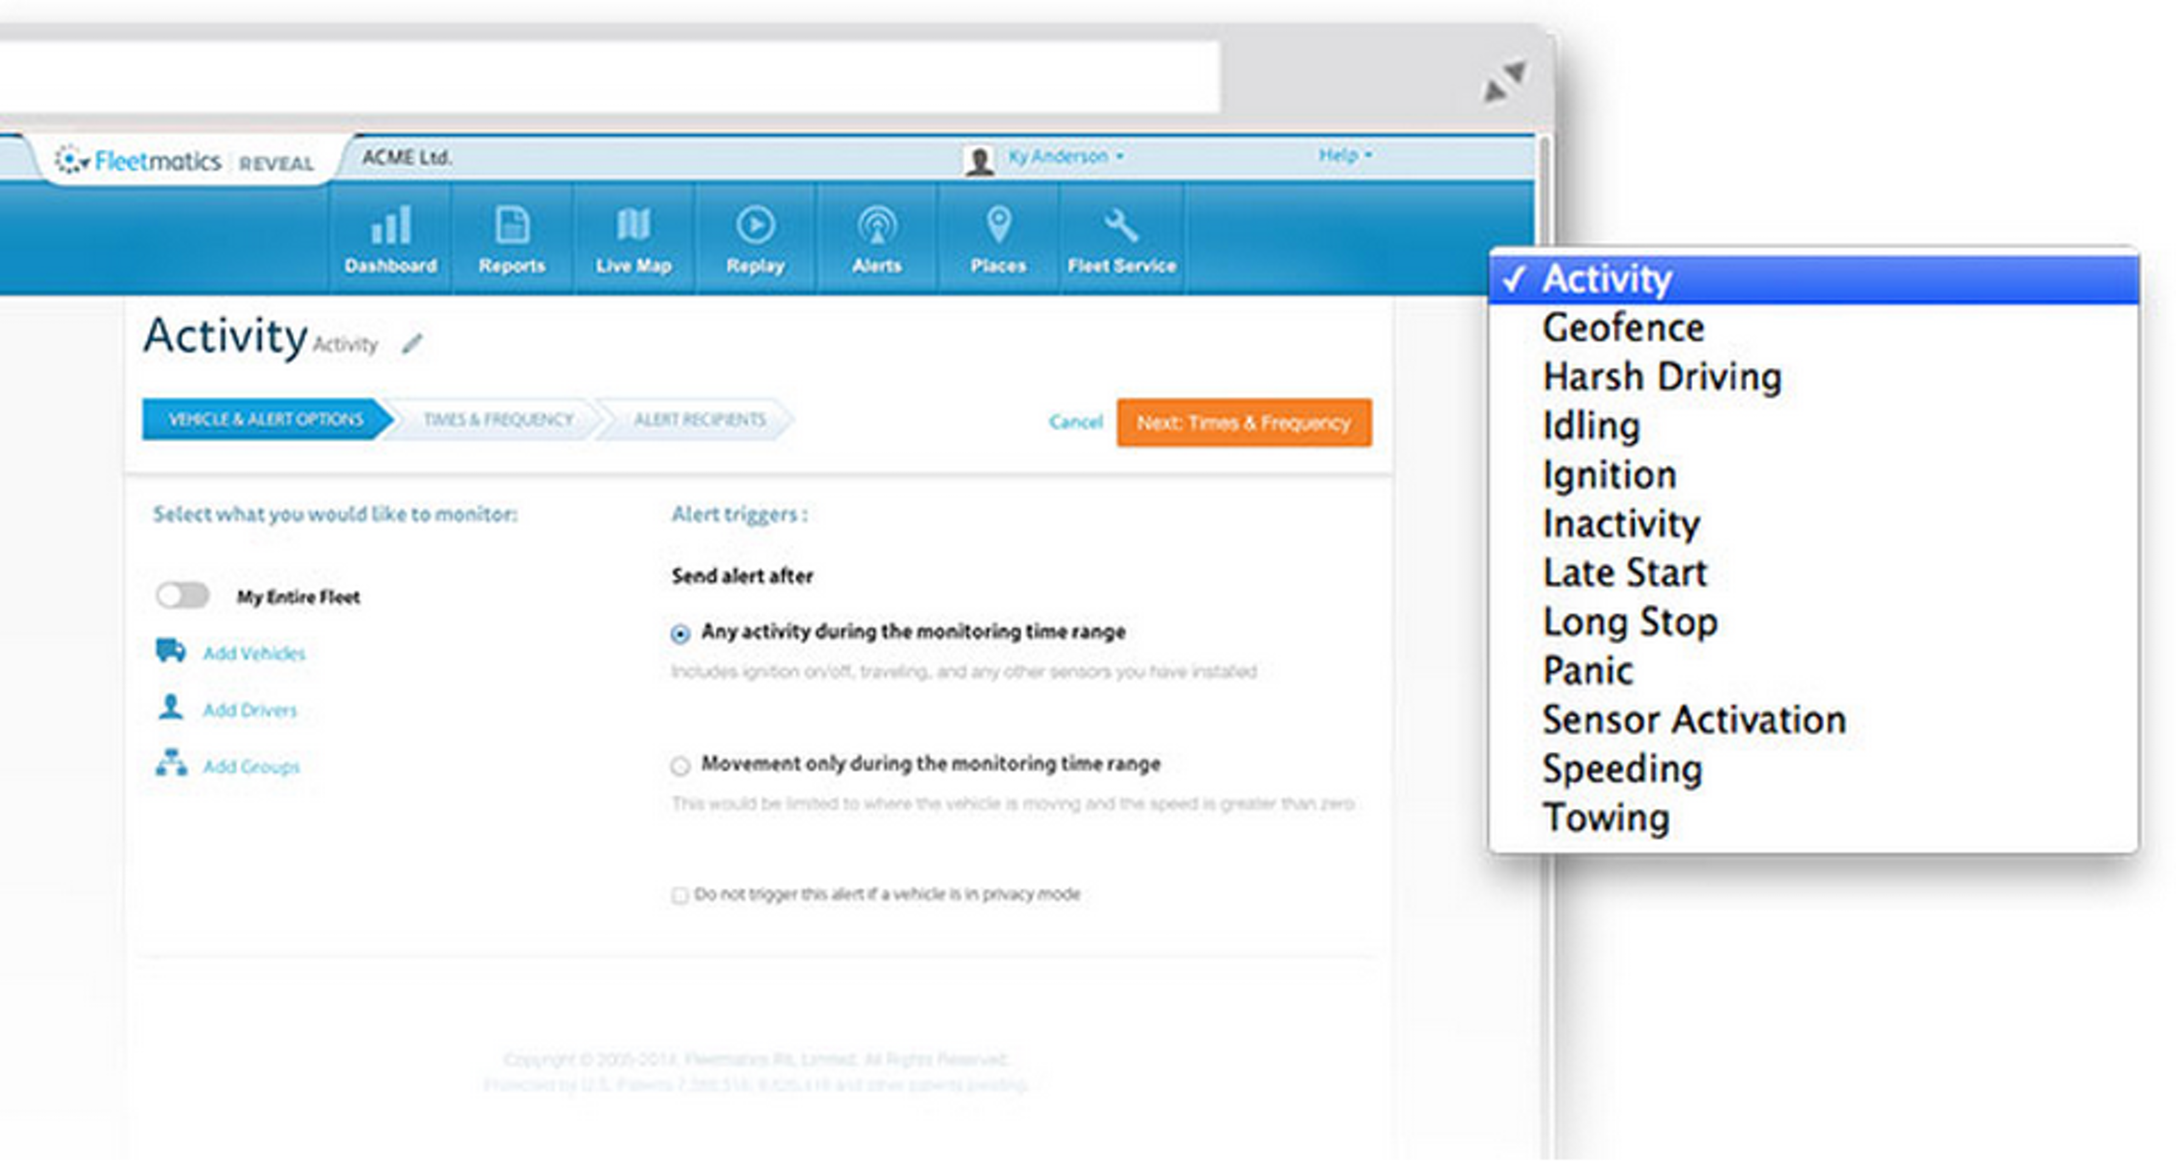This screenshot has width=2176, height=1162.
Task: Select the Any activity during monitoring radio button
Action: (680, 634)
